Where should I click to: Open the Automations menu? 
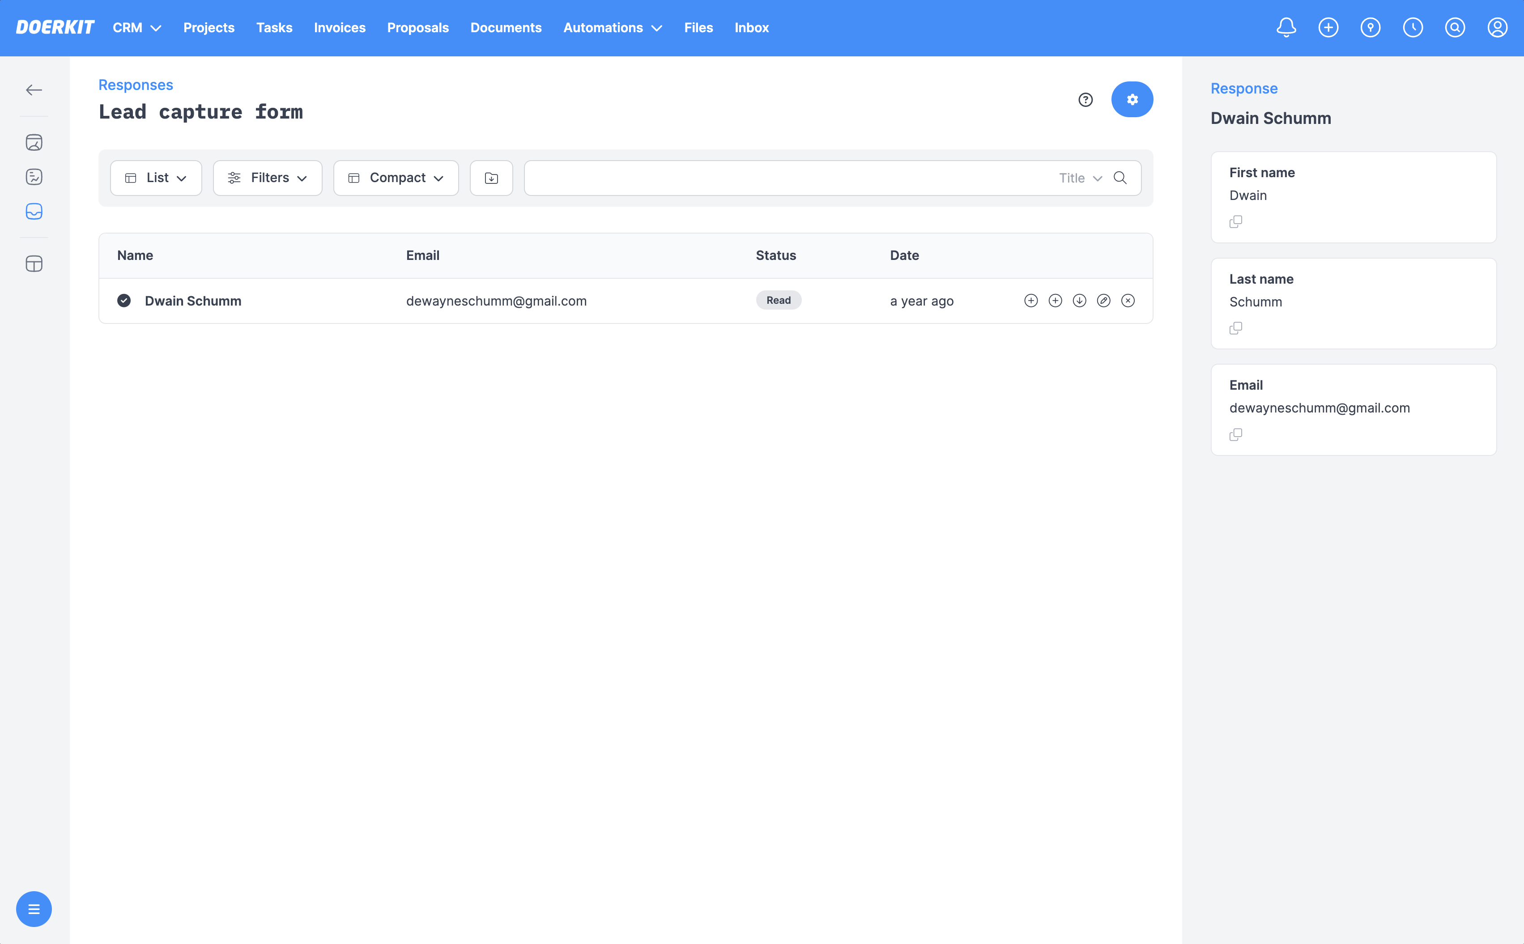(x=612, y=27)
